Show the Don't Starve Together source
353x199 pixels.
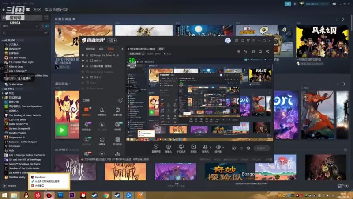pyautogui.click(x=83, y=72)
